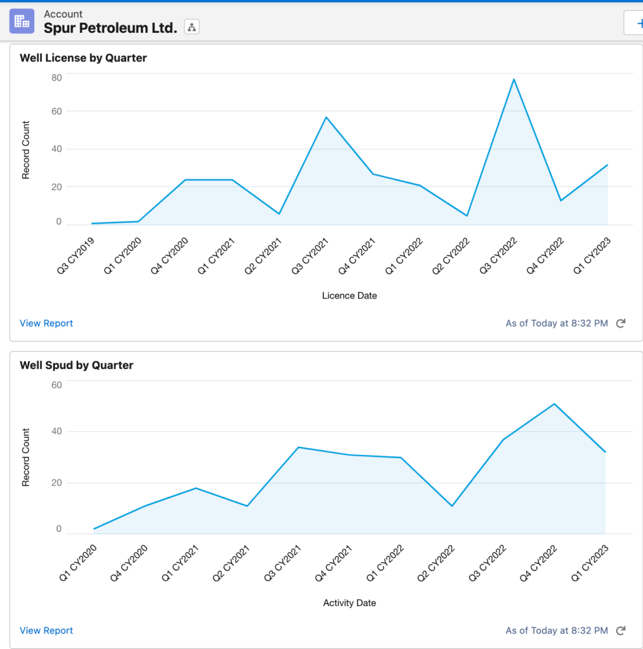643x649 pixels.
Task: Click the Licence Date axis label
Action: tap(349, 295)
